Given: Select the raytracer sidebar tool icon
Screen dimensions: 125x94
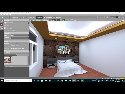Looking at the screenshot, I should pos(2,25).
